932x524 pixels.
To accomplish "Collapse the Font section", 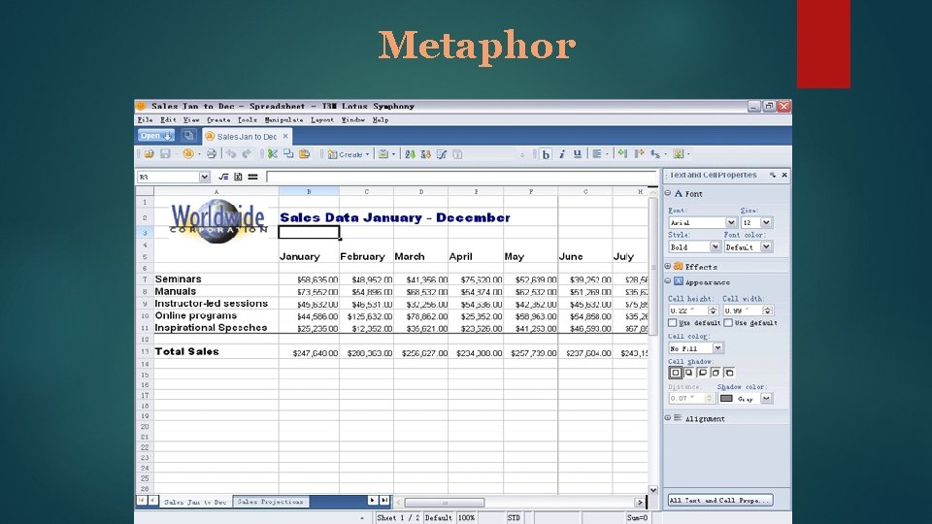I will (x=668, y=193).
